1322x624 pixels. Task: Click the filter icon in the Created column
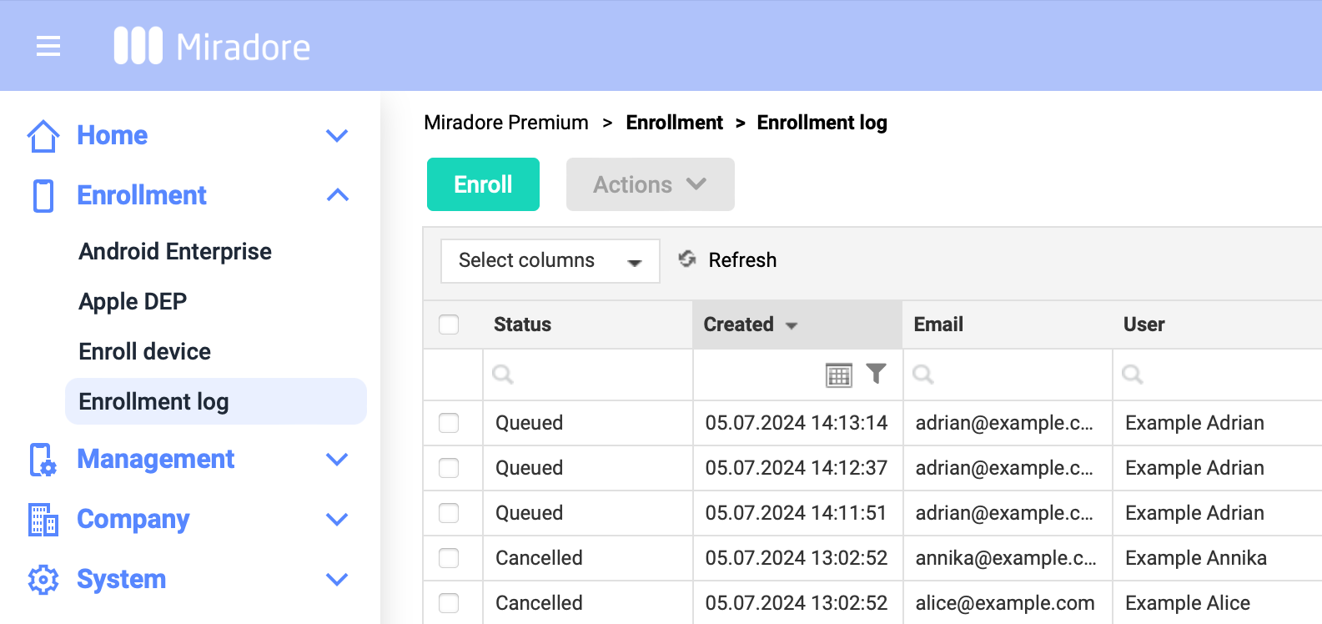coord(877,375)
